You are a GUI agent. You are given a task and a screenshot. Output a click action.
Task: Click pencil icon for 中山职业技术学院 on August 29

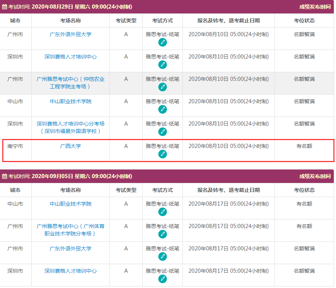tap(162, 109)
